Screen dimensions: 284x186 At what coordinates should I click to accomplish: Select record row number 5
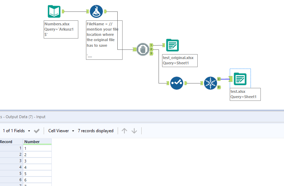[11, 174]
